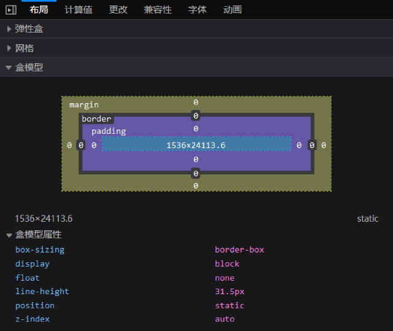This screenshot has height=331, width=393.
Task: Switch to the 布局 tab
Action: 39,9
